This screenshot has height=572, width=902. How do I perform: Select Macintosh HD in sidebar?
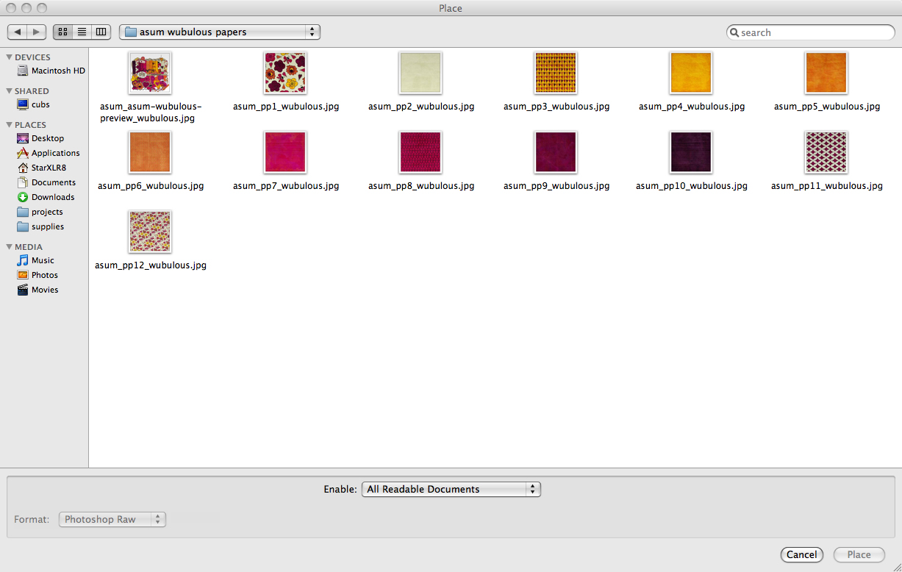pyautogui.click(x=57, y=71)
